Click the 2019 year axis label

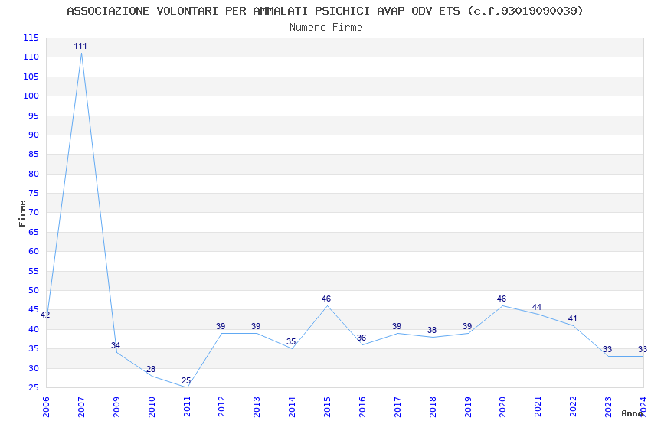(467, 406)
